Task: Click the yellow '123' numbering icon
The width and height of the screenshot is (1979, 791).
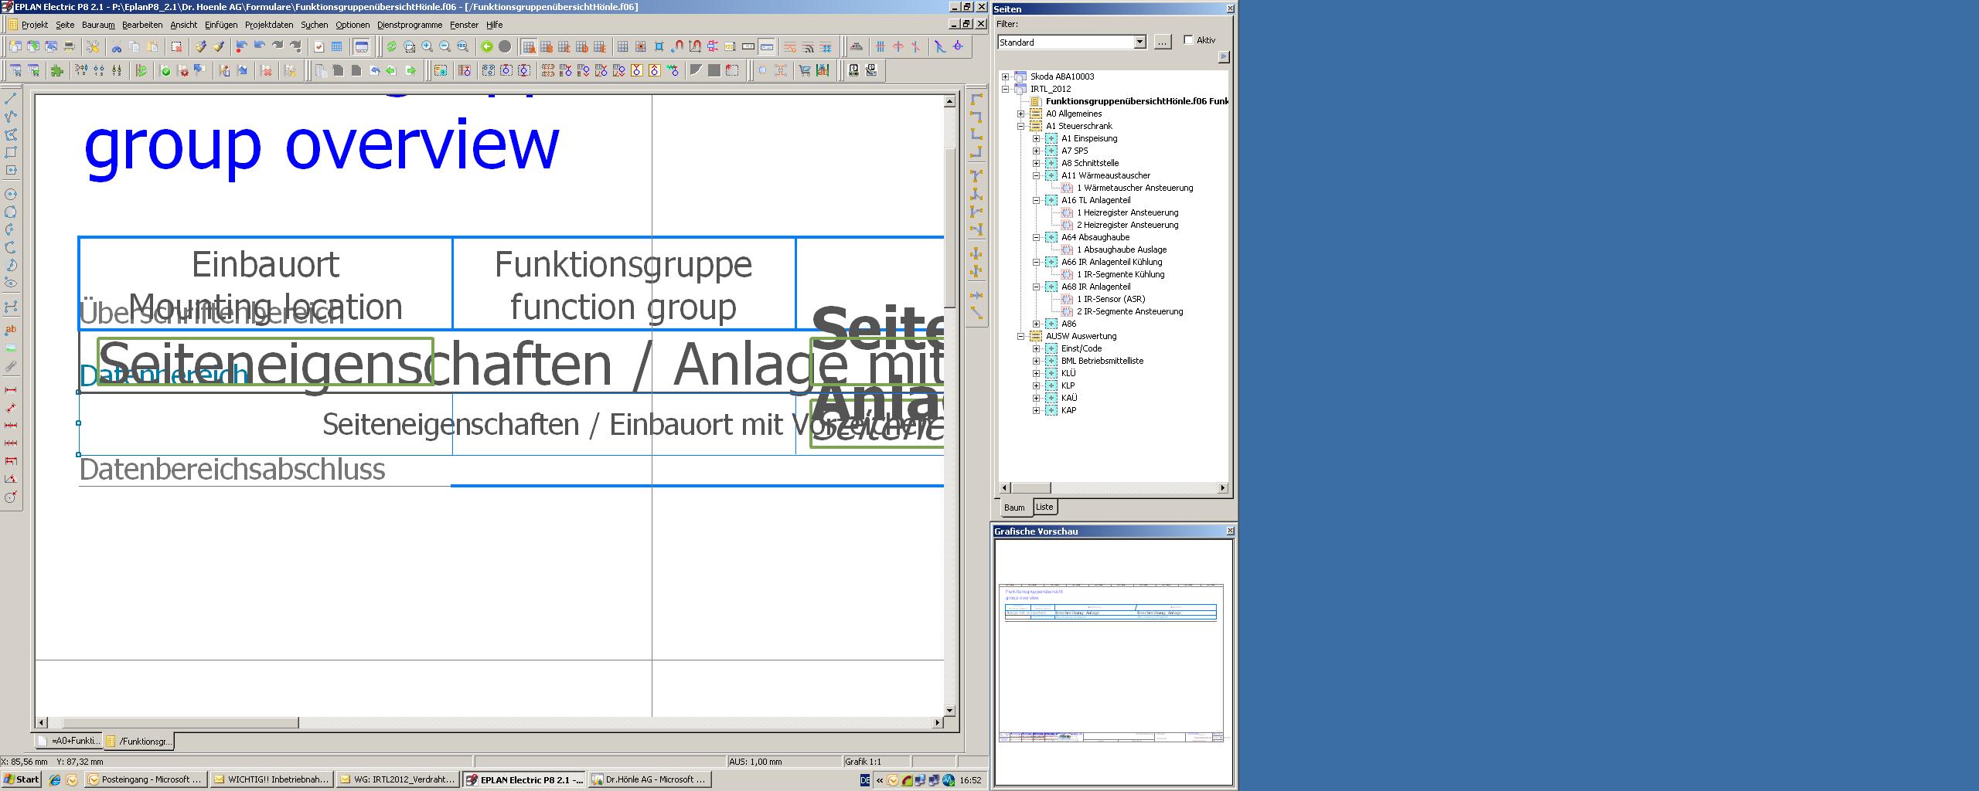Action: pyautogui.click(x=730, y=46)
